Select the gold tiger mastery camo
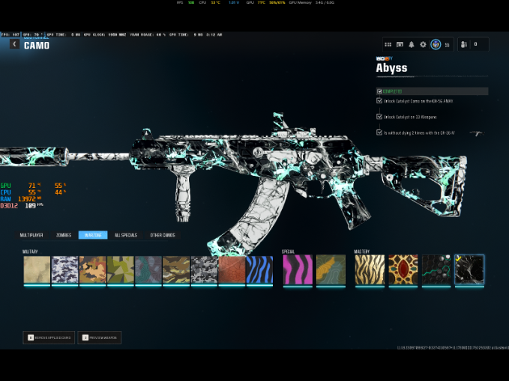The height and width of the screenshot is (381, 509). pyautogui.click(x=370, y=270)
